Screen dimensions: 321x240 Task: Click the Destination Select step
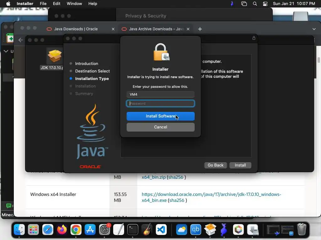pos(92,71)
